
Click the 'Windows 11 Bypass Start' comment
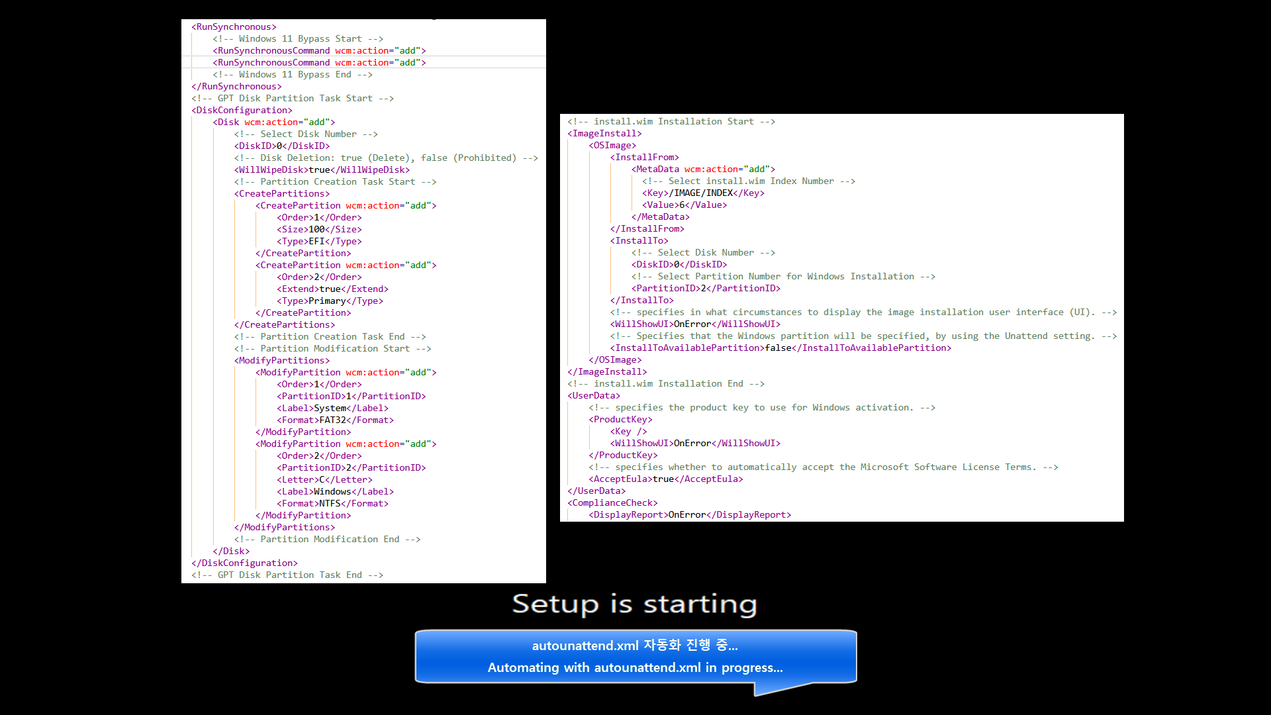pyautogui.click(x=297, y=39)
